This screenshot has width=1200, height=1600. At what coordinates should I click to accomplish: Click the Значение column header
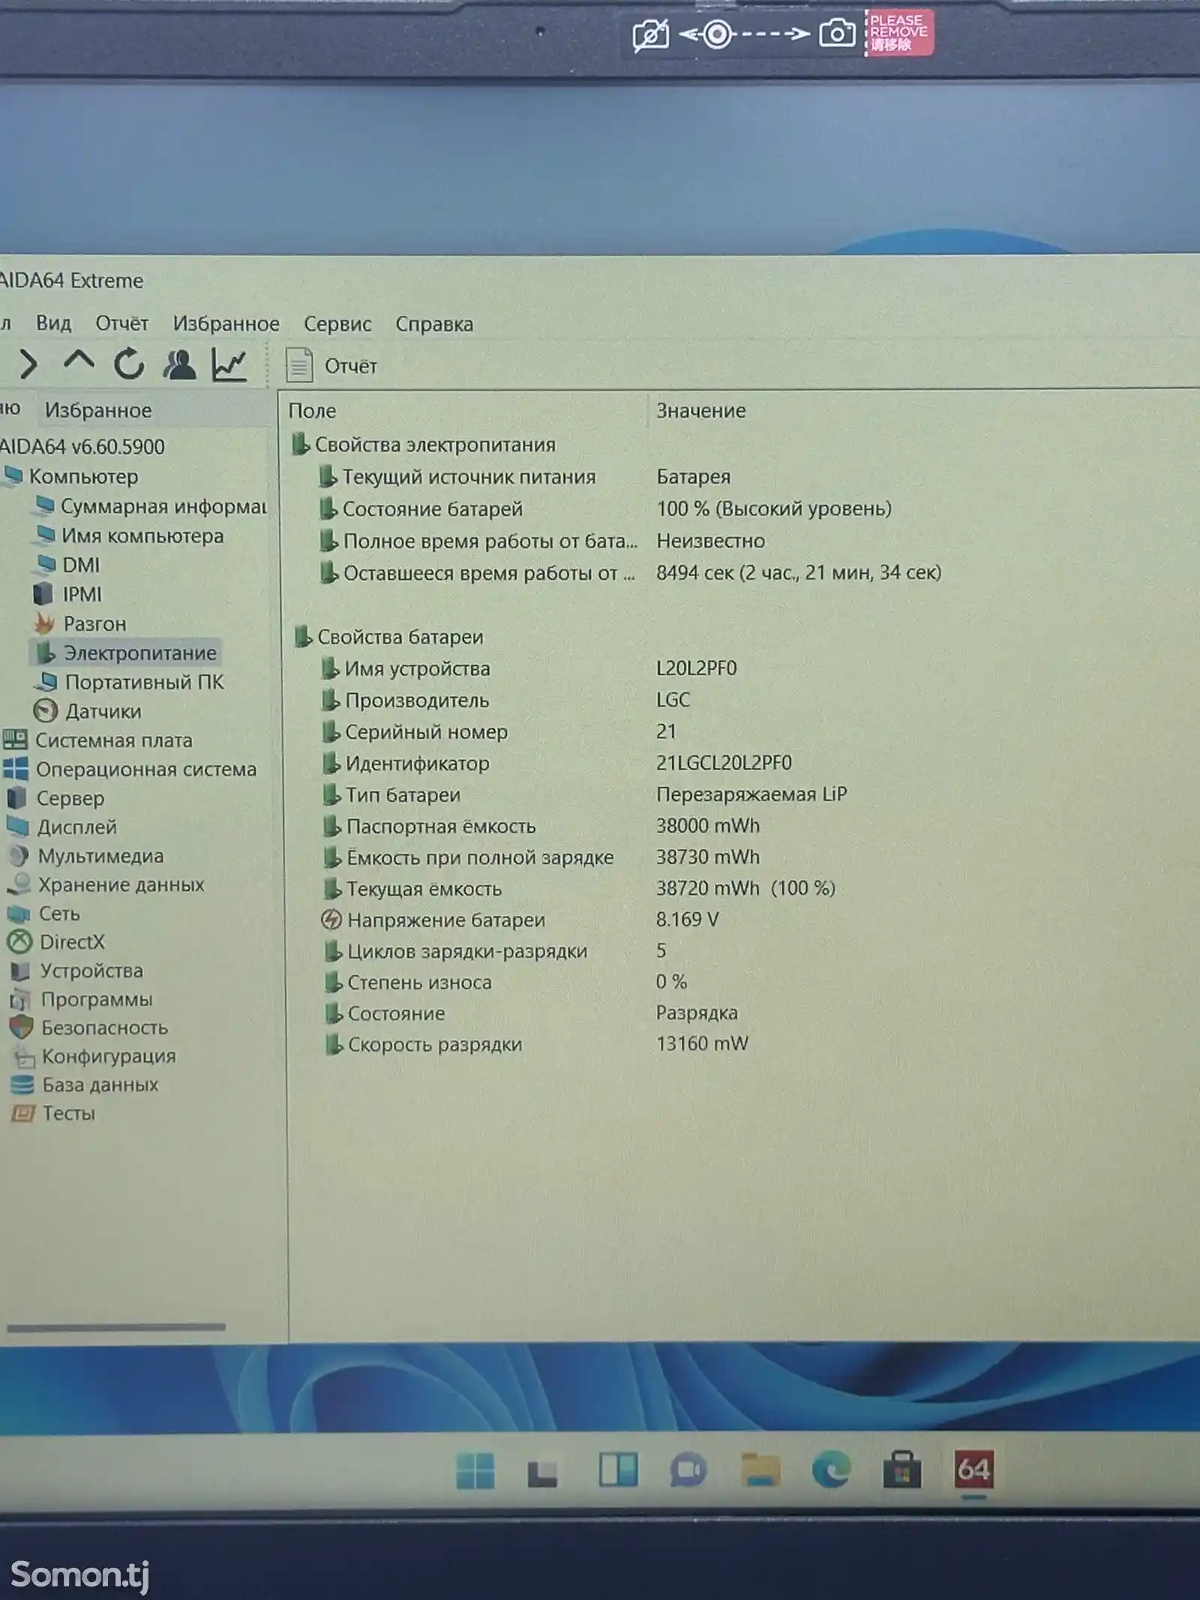pyautogui.click(x=701, y=410)
